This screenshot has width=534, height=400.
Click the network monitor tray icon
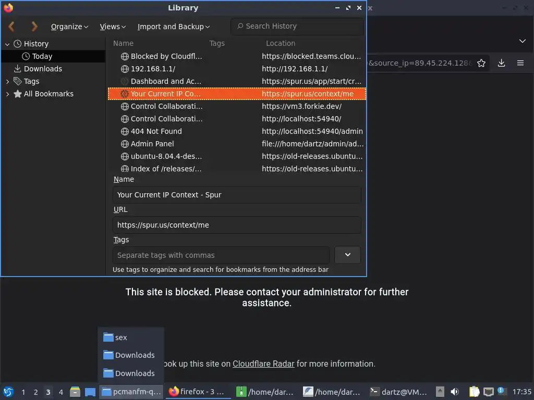(x=488, y=392)
